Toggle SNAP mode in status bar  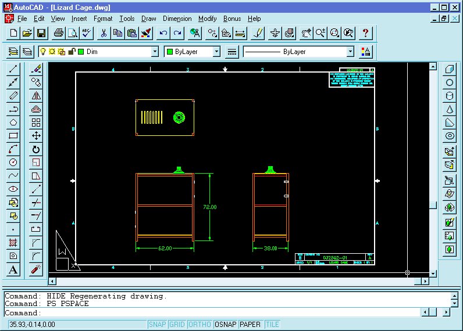click(157, 325)
